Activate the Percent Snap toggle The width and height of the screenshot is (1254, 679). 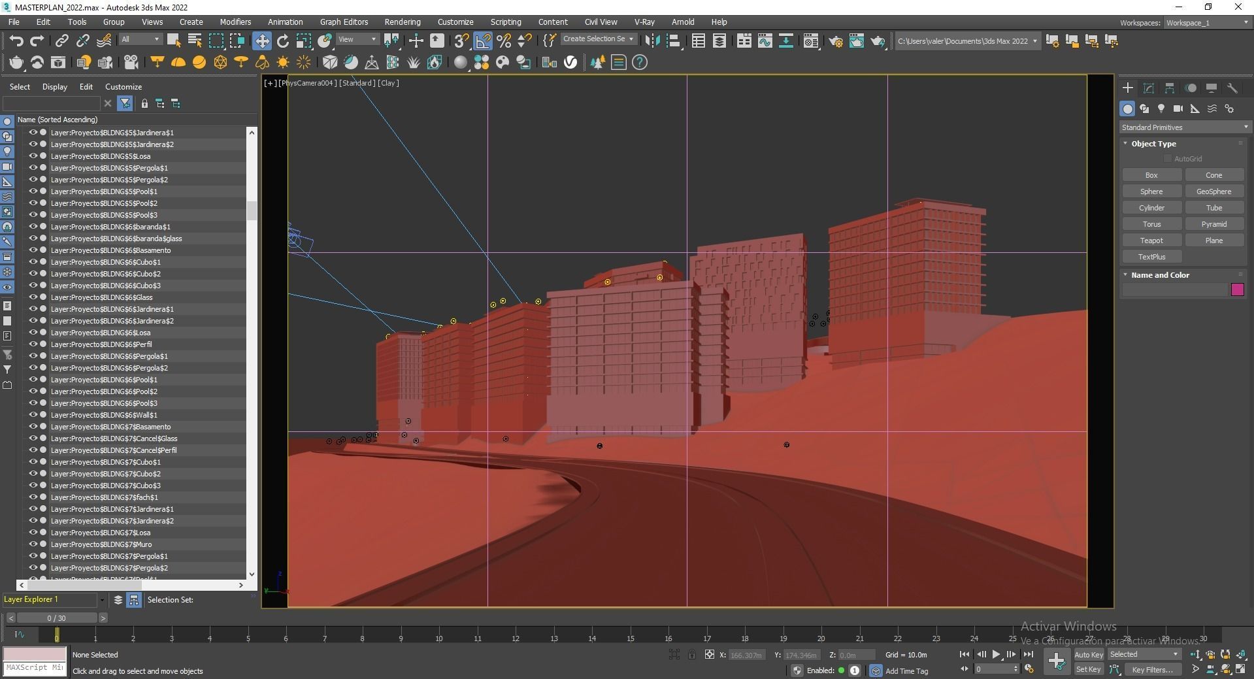tap(504, 41)
